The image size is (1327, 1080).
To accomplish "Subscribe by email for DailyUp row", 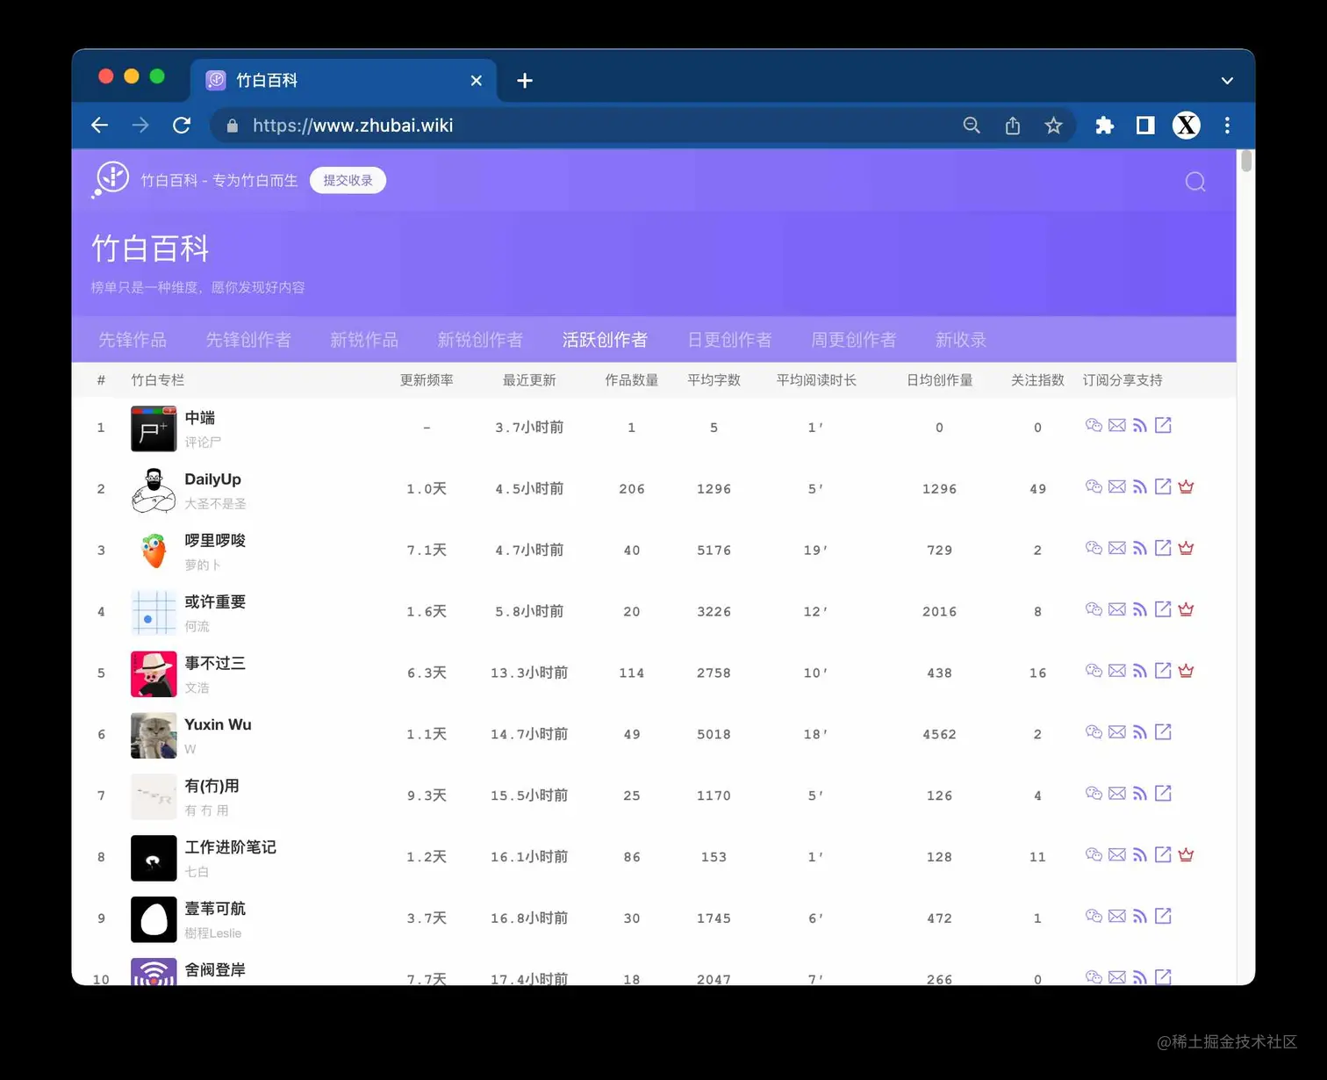I will click(1116, 487).
